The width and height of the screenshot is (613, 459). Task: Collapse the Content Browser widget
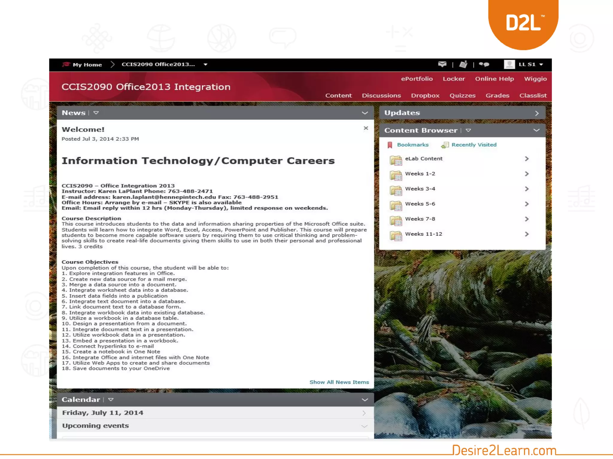536,130
